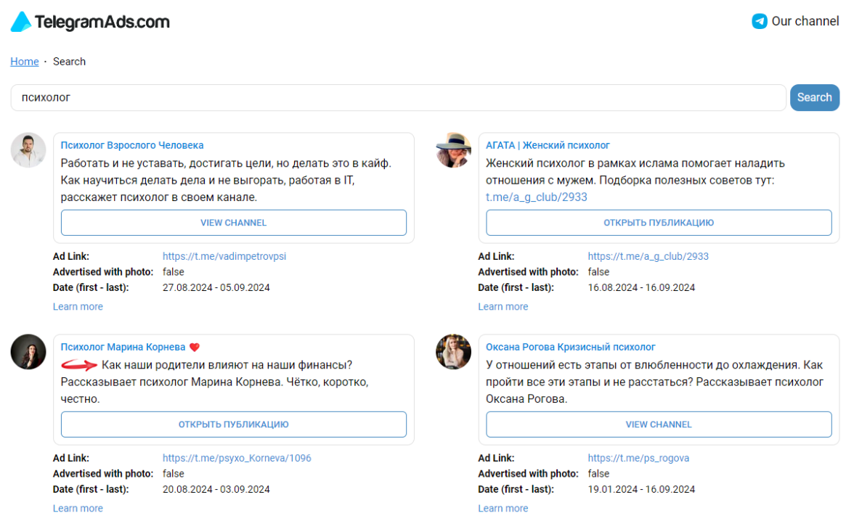Open the Home breadcrumb link

tap(25, 62)
